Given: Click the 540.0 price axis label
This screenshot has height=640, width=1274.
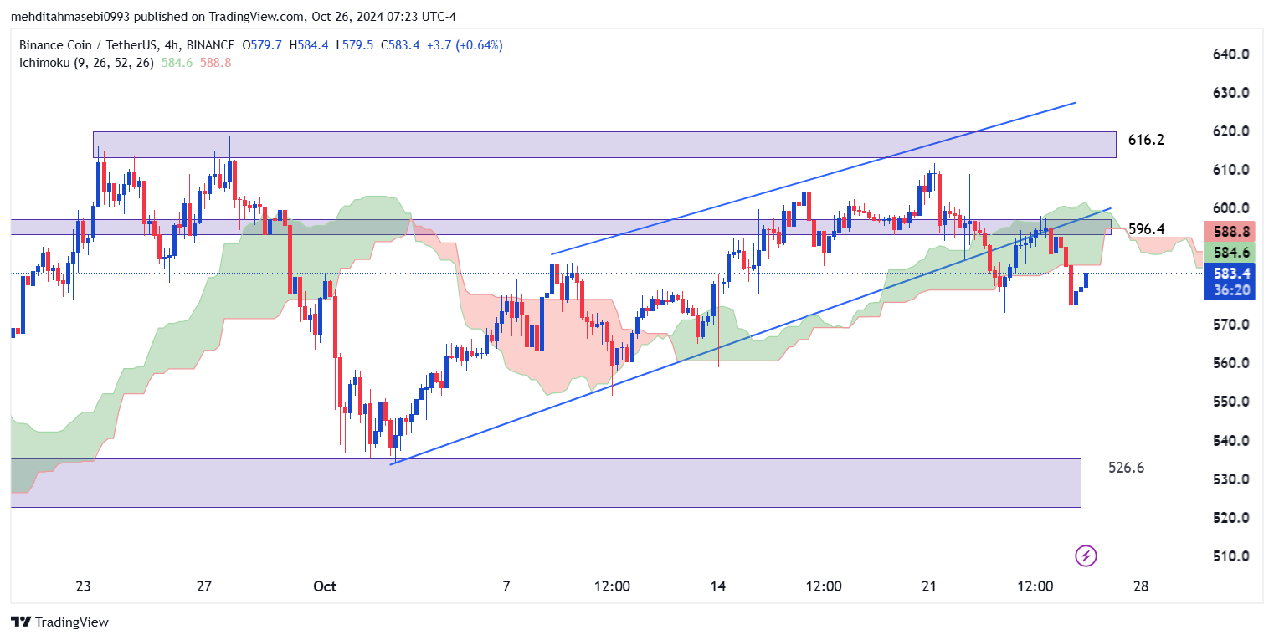Looking at the screenshot, I should pyautogui.click(x=1230, y=441).
